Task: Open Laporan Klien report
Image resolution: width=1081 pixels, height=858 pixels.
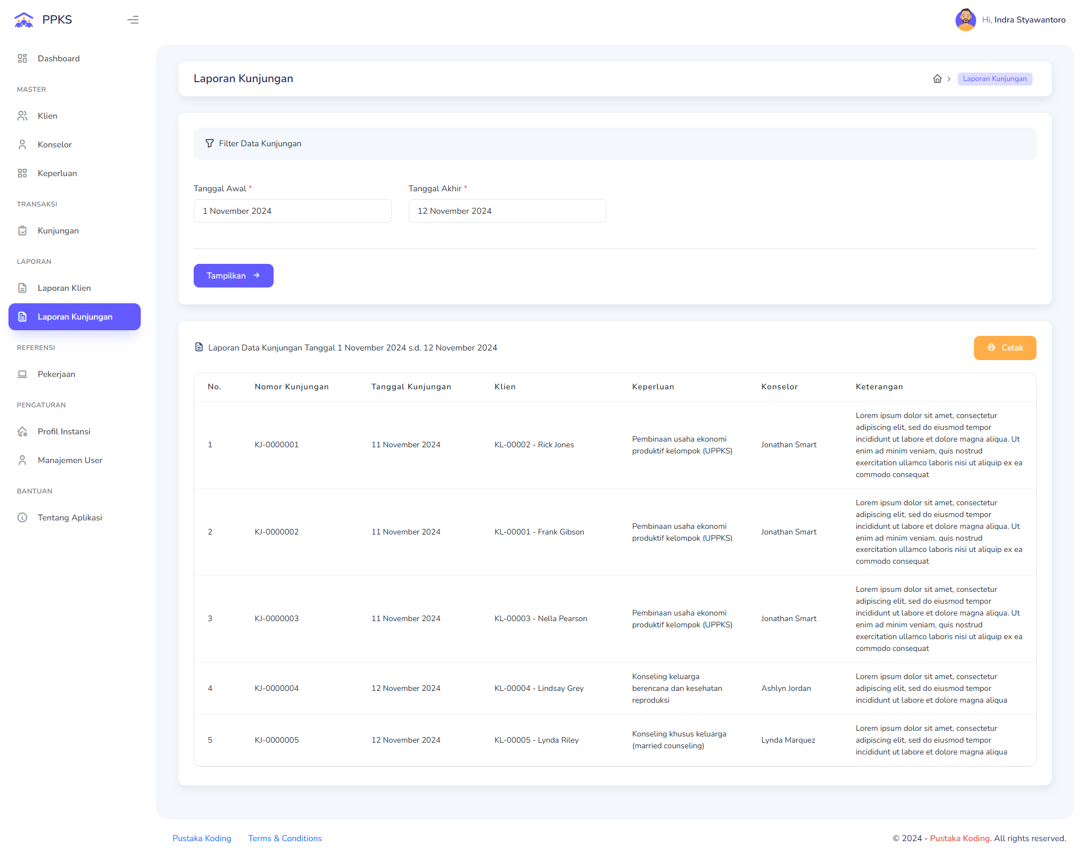Action: coord(74,288)
